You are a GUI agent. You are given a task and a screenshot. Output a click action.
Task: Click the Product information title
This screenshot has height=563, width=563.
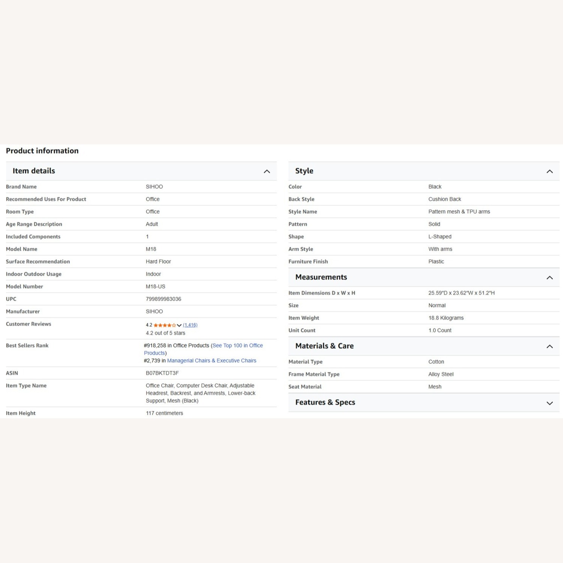pos(42,151)
